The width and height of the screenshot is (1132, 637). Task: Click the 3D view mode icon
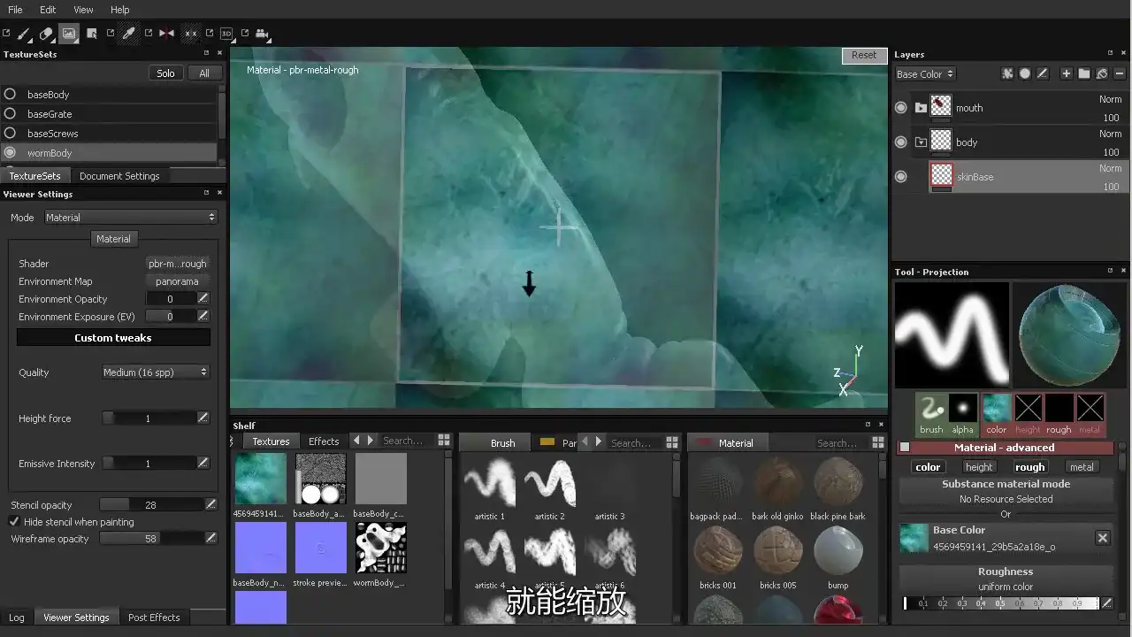[226, 35]
